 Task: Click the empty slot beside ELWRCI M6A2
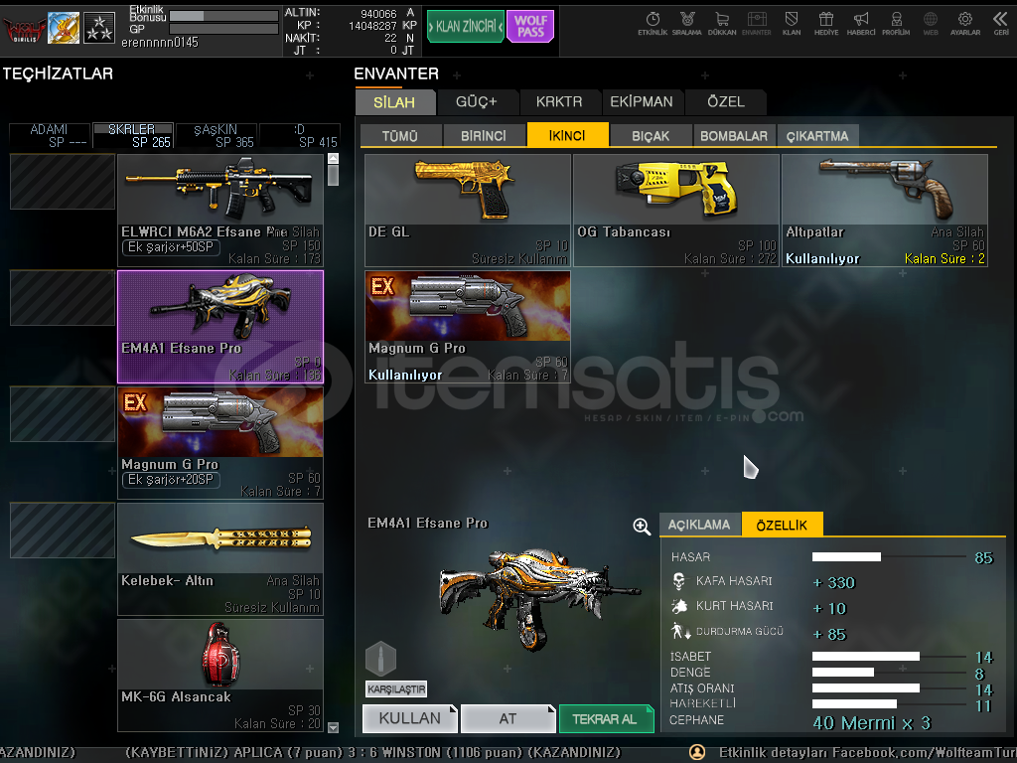(63, 182)
